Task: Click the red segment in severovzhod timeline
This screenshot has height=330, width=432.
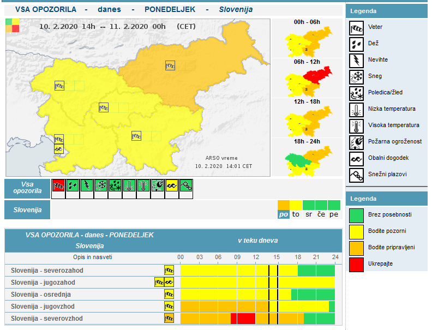Action: coord(243,319)
